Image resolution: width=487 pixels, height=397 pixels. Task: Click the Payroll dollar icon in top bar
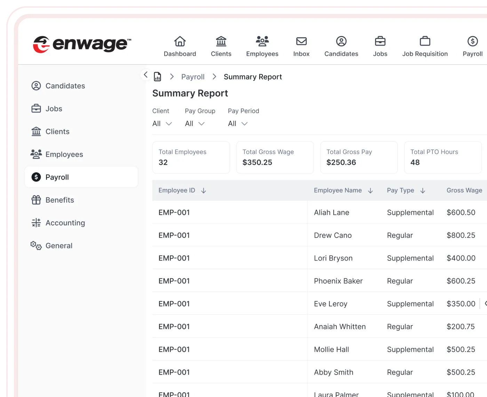click(x=472, y=41)
